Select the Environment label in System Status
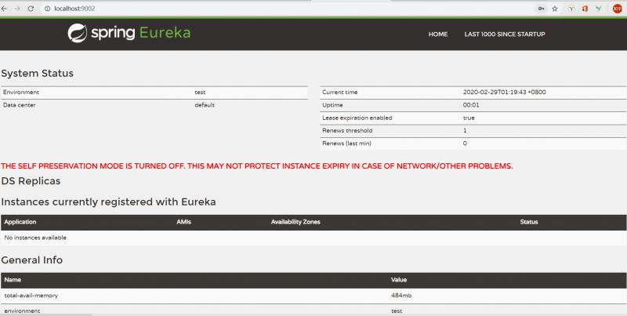Screen dimensions: 627x316 [x=21, y=92]
